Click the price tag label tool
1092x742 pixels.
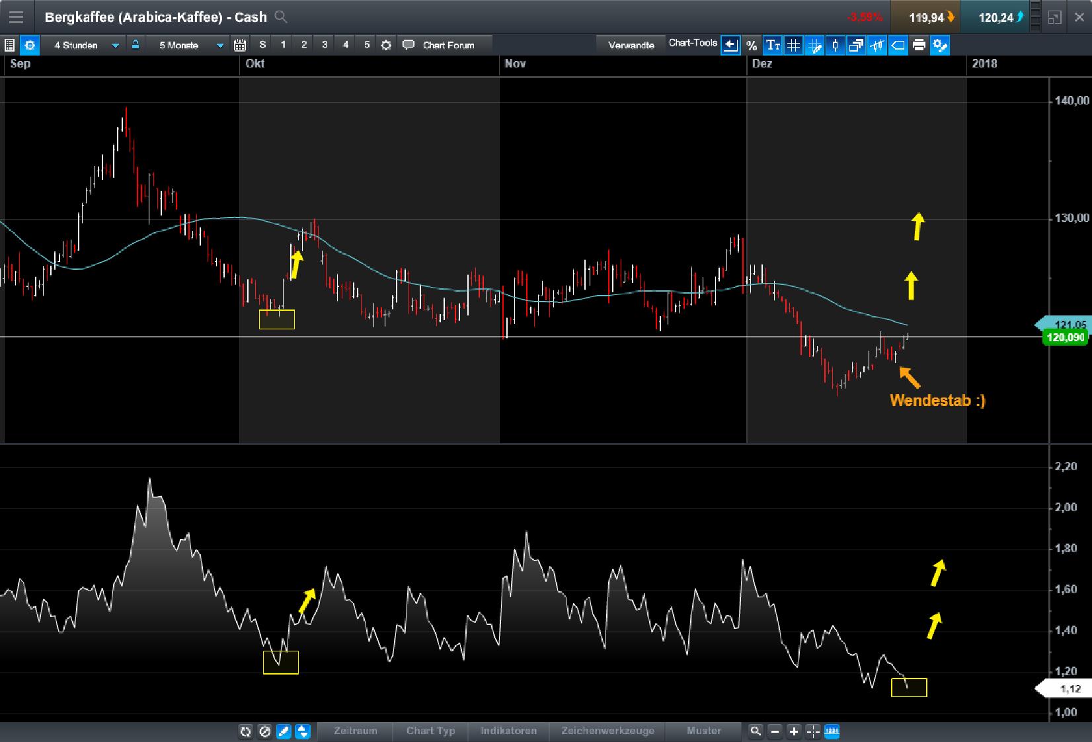(x=898, y=45)
